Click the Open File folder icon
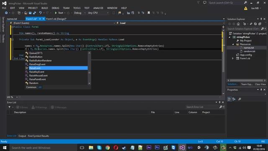Image resolution: width=268 pixels, height=151 pixels. point(26,13)
